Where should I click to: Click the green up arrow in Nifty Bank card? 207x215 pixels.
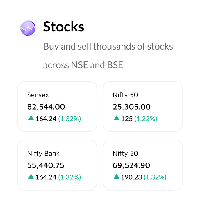pyautogui.click(x=31, y=176)
